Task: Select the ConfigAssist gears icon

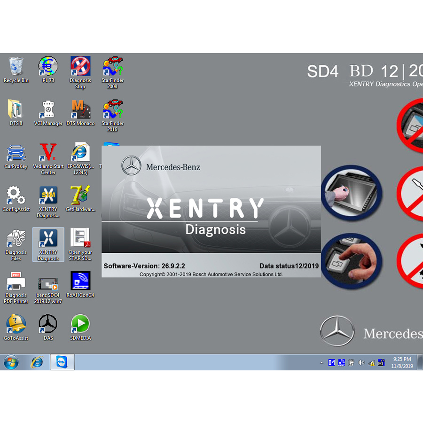Action: pyautogui.click(x=16, y=196)
